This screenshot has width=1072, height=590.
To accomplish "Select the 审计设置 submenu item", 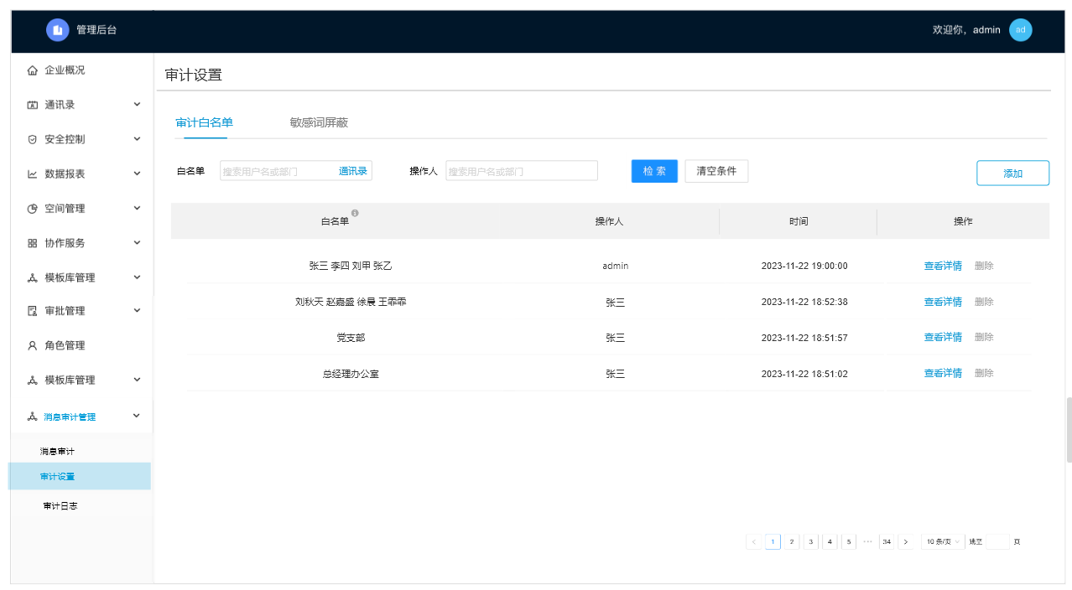I will 81,476.
